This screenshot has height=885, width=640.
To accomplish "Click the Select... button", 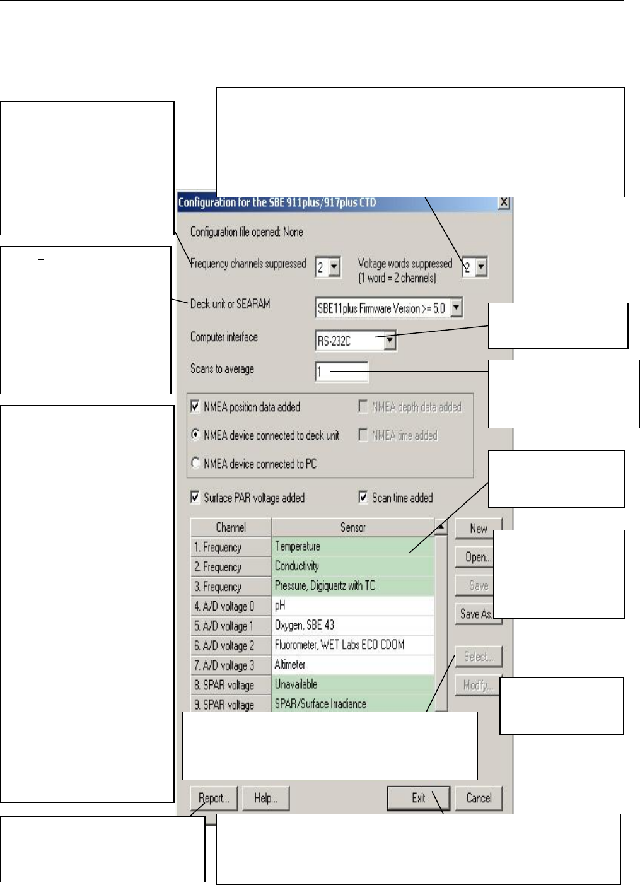I will click(x=479, y=657).
